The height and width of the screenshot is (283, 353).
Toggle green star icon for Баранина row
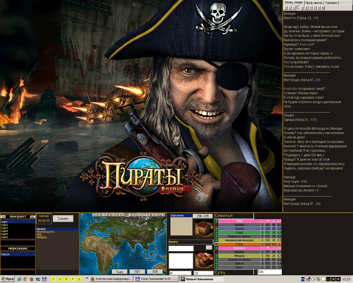pyautogui.click(x=216, y=248)
